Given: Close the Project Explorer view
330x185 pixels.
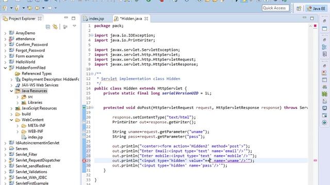Looking at the screenshot, I should coord(40,18).
